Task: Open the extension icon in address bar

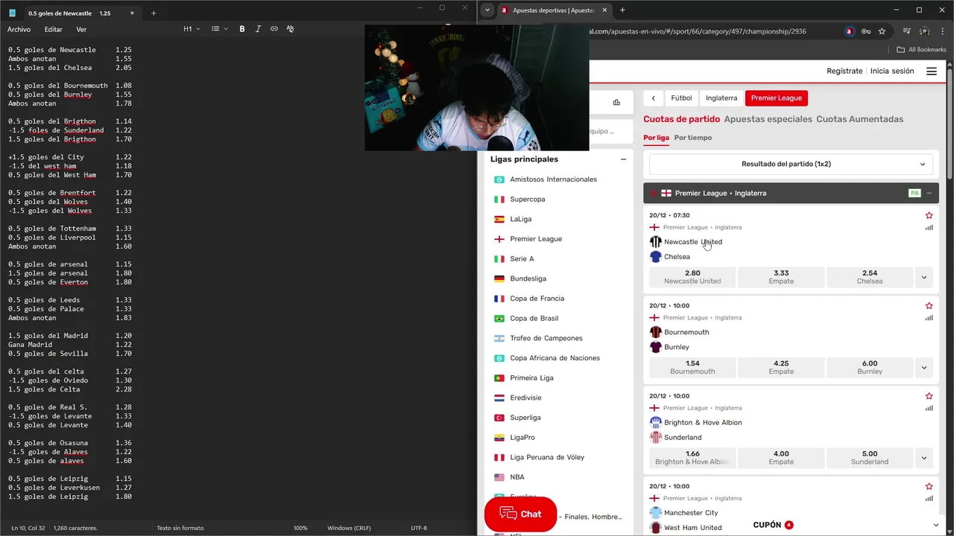Action: pyautogui.click(x=850, y=31)
